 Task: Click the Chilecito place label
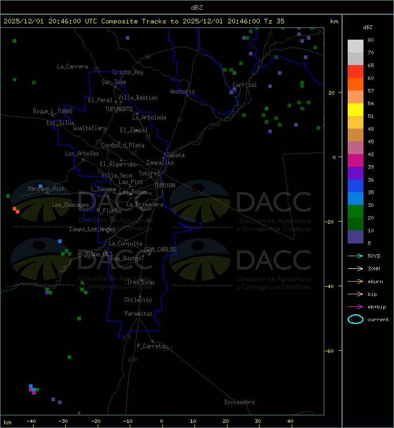point(138,300)
